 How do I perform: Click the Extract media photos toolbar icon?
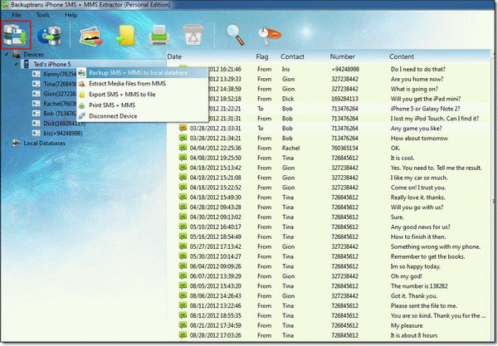pos(91,36)
